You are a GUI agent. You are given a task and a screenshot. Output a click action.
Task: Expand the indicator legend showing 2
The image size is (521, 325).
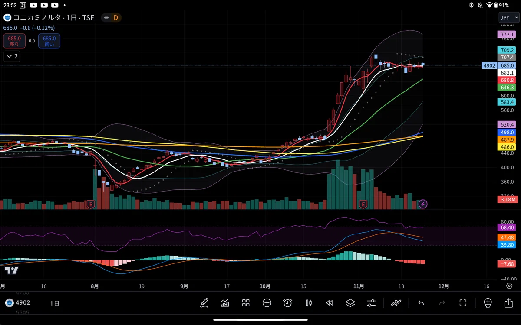12,56
